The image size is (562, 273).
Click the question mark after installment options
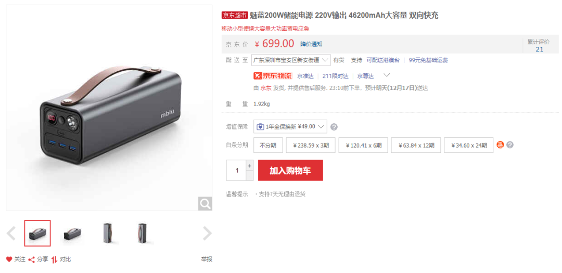[509, 145]
